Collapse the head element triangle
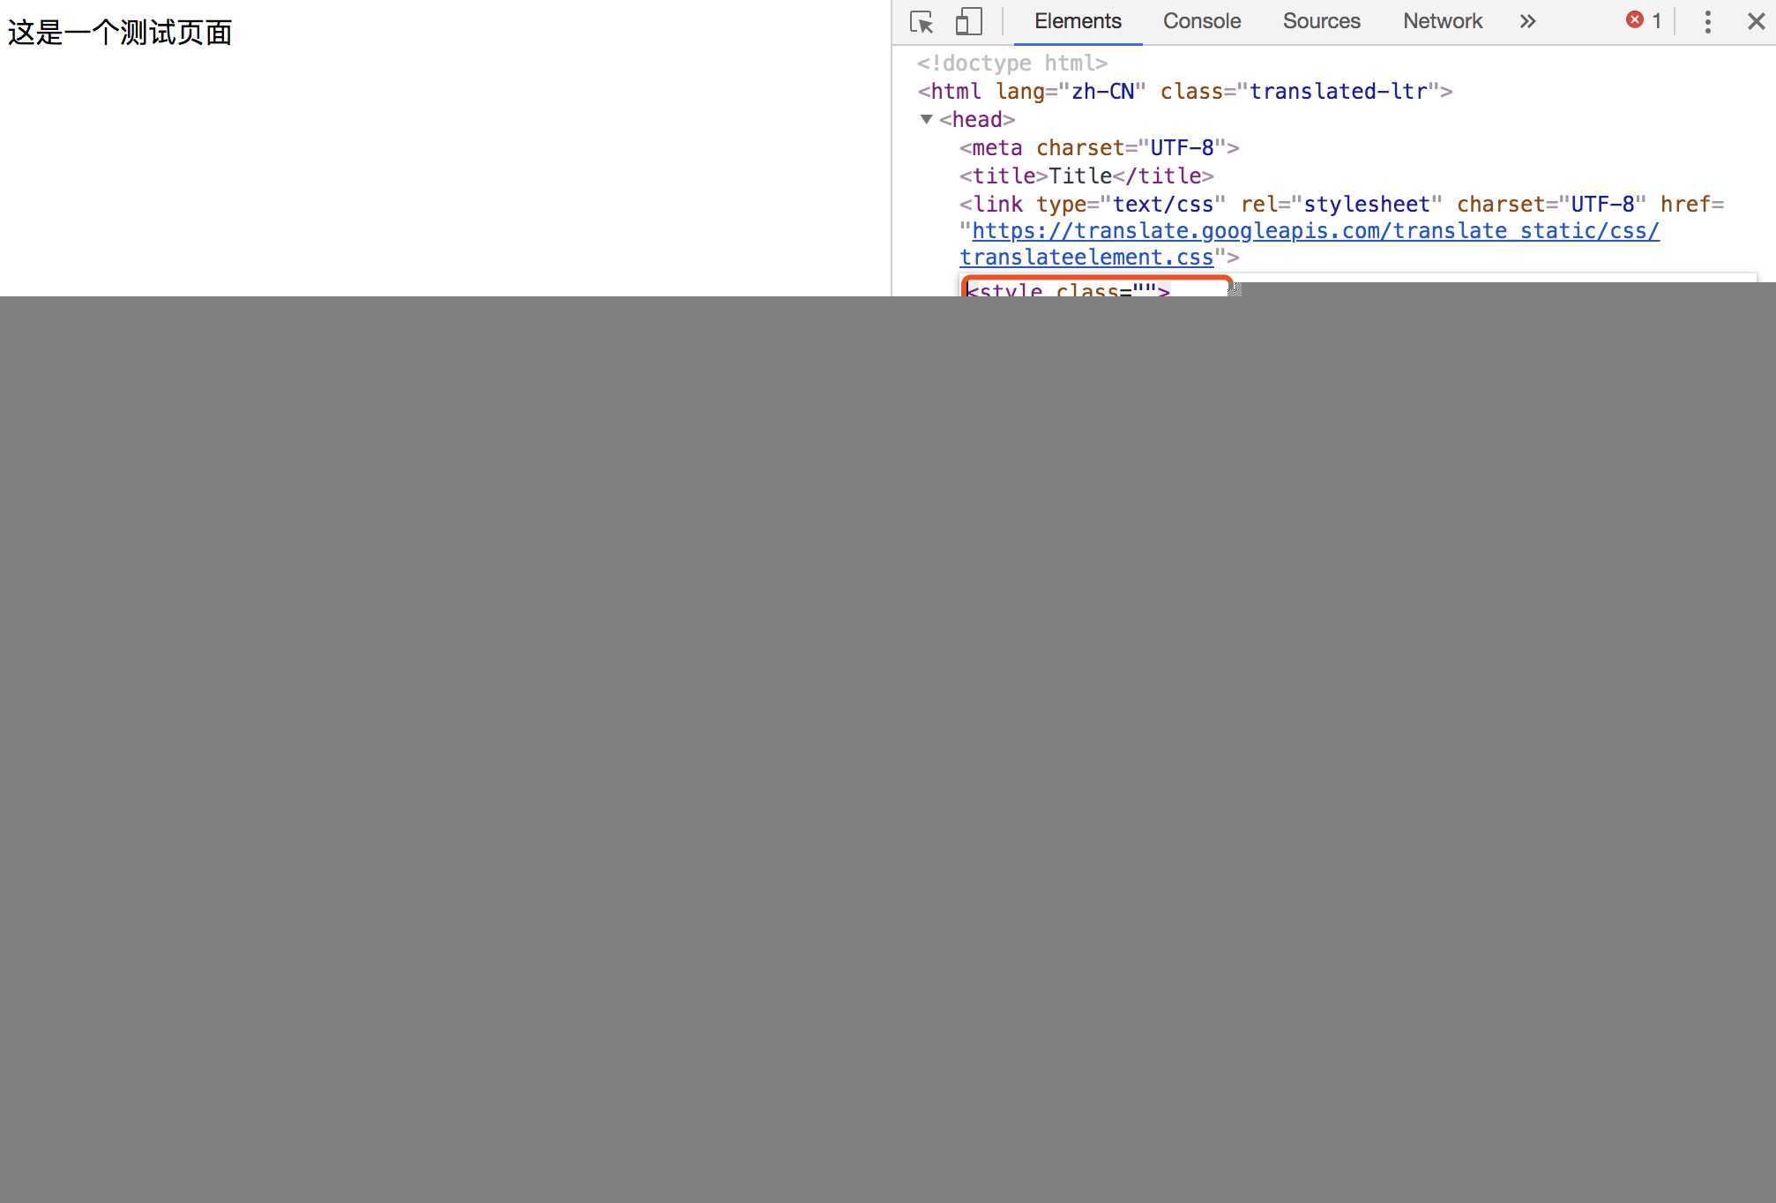The image size is (1776, 1203). coord(926,119)
